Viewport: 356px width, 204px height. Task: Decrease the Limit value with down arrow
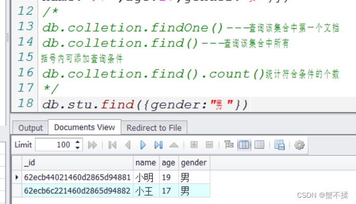pyautogui.click(x=77, y=148)
